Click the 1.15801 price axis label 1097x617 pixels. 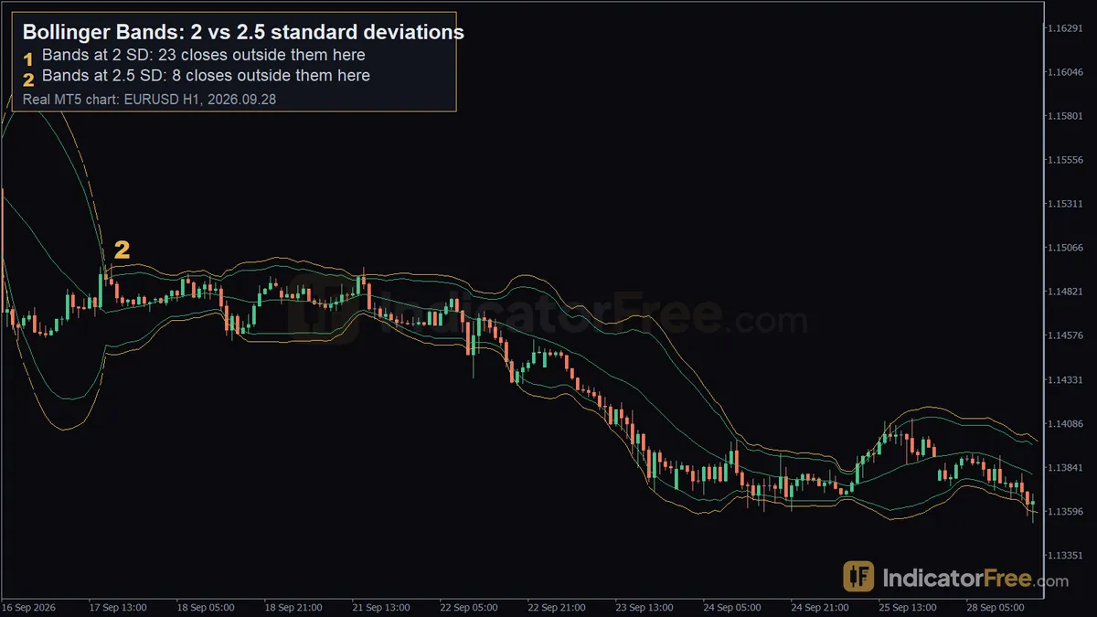[1066, 116]
